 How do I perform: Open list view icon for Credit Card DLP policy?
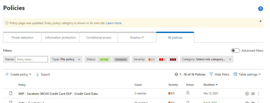tap(253, 94)
